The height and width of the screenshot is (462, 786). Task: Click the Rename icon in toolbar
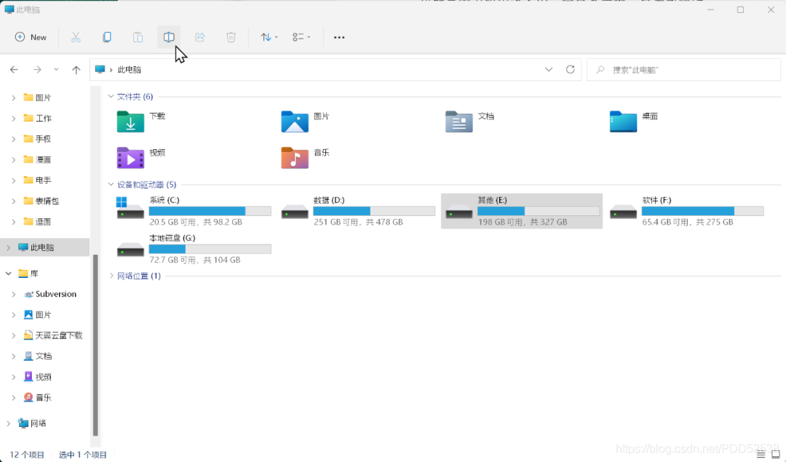click(169, 37)
